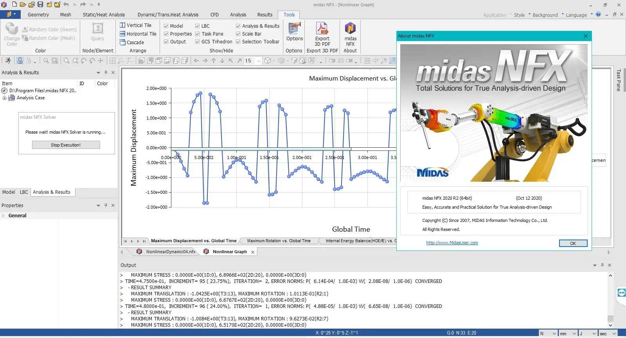
Task: Expand the Analysis Case tree node
Action: [x=4, y=98]
